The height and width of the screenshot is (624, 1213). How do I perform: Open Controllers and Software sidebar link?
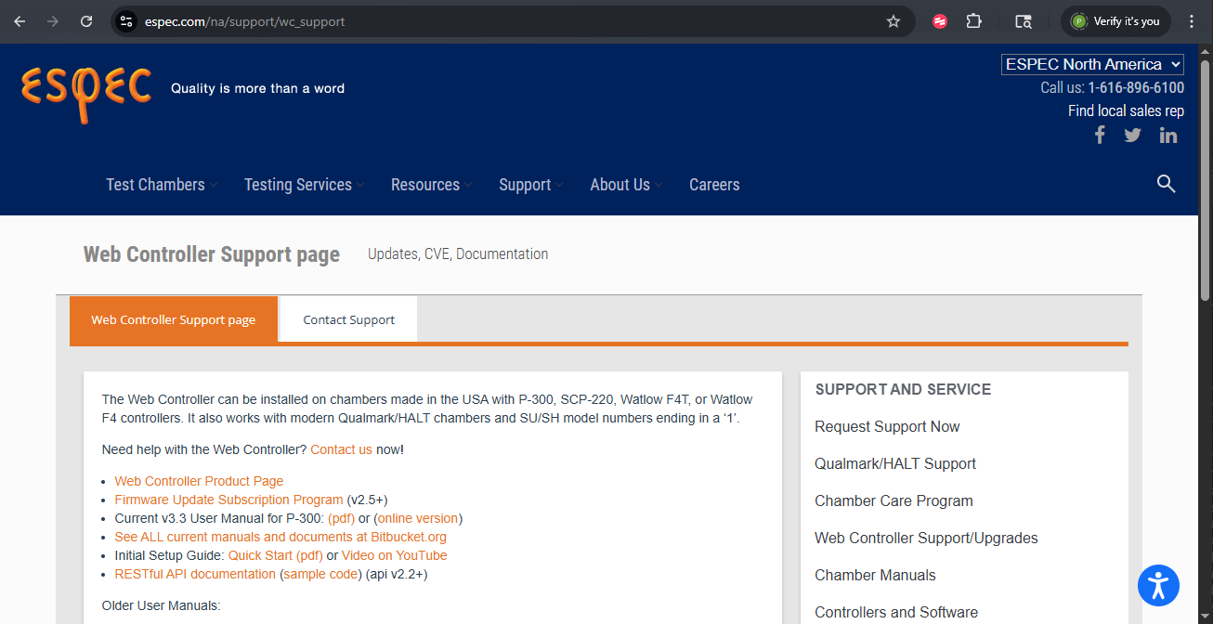(x=896, y=612)
